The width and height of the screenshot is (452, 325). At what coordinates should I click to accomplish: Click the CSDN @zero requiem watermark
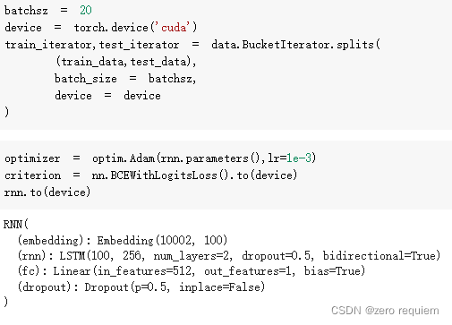tap(385, 311)
